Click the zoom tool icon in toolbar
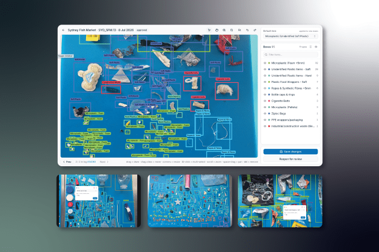 pos(224,30)
